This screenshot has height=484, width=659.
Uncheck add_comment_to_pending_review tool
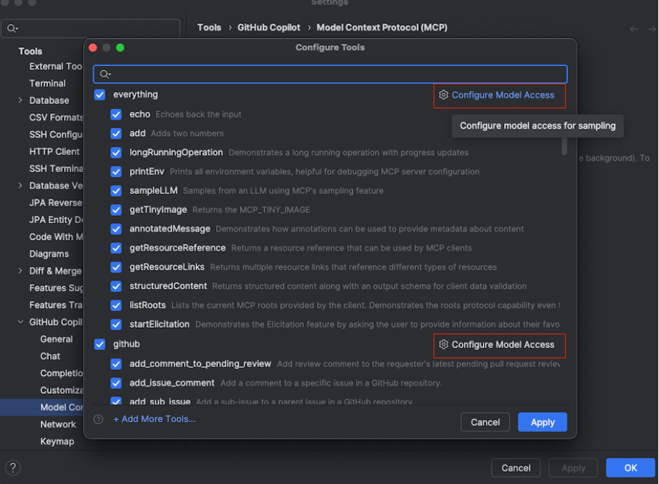tap(116, 364)
